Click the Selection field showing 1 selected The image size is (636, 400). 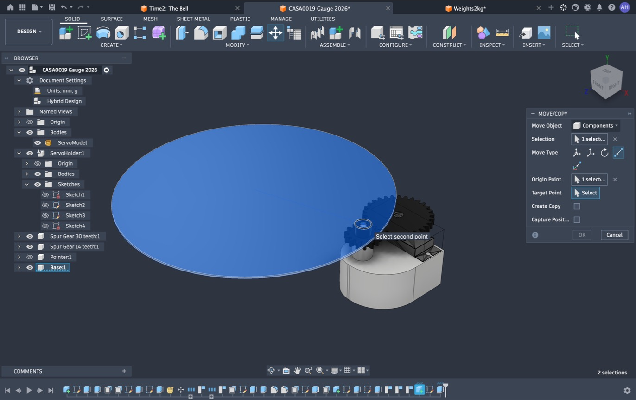coord(589,139)
